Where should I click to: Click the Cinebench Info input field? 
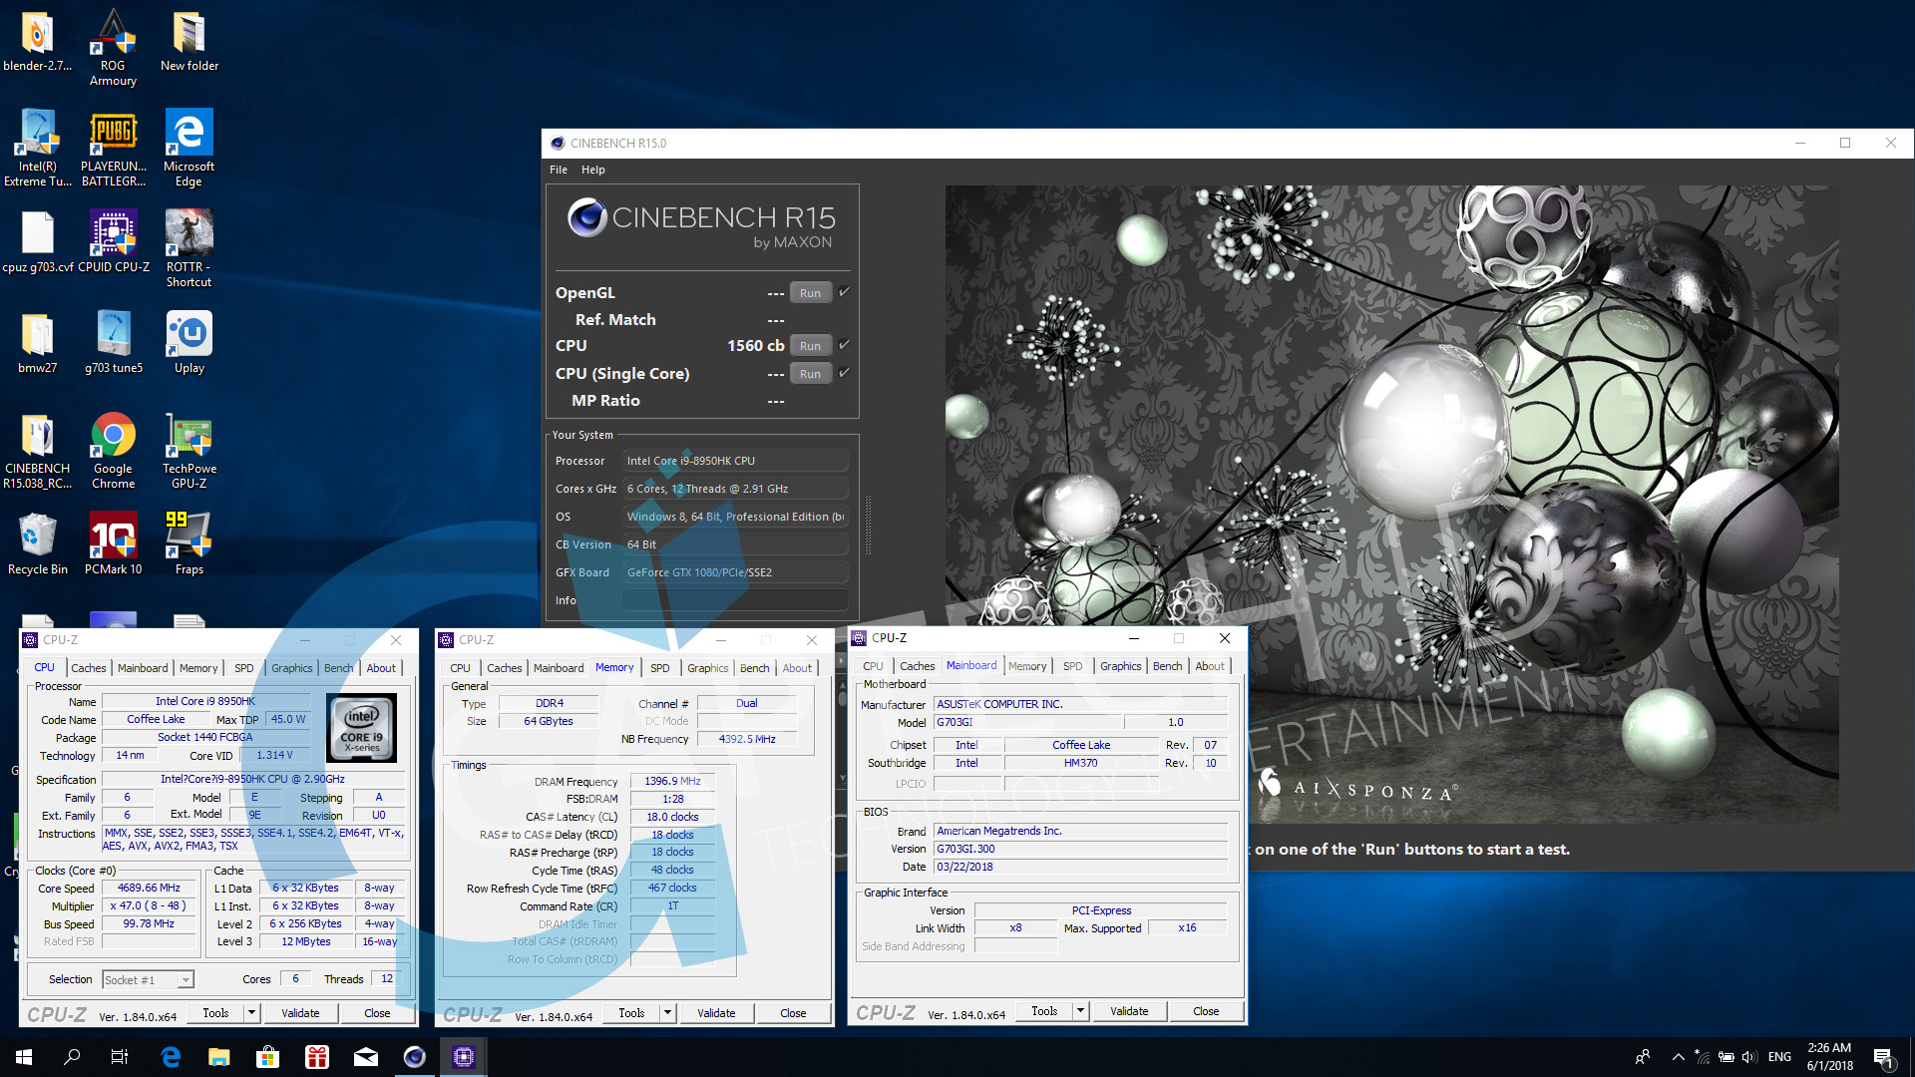pyautogui.click(x=735, y=600)
